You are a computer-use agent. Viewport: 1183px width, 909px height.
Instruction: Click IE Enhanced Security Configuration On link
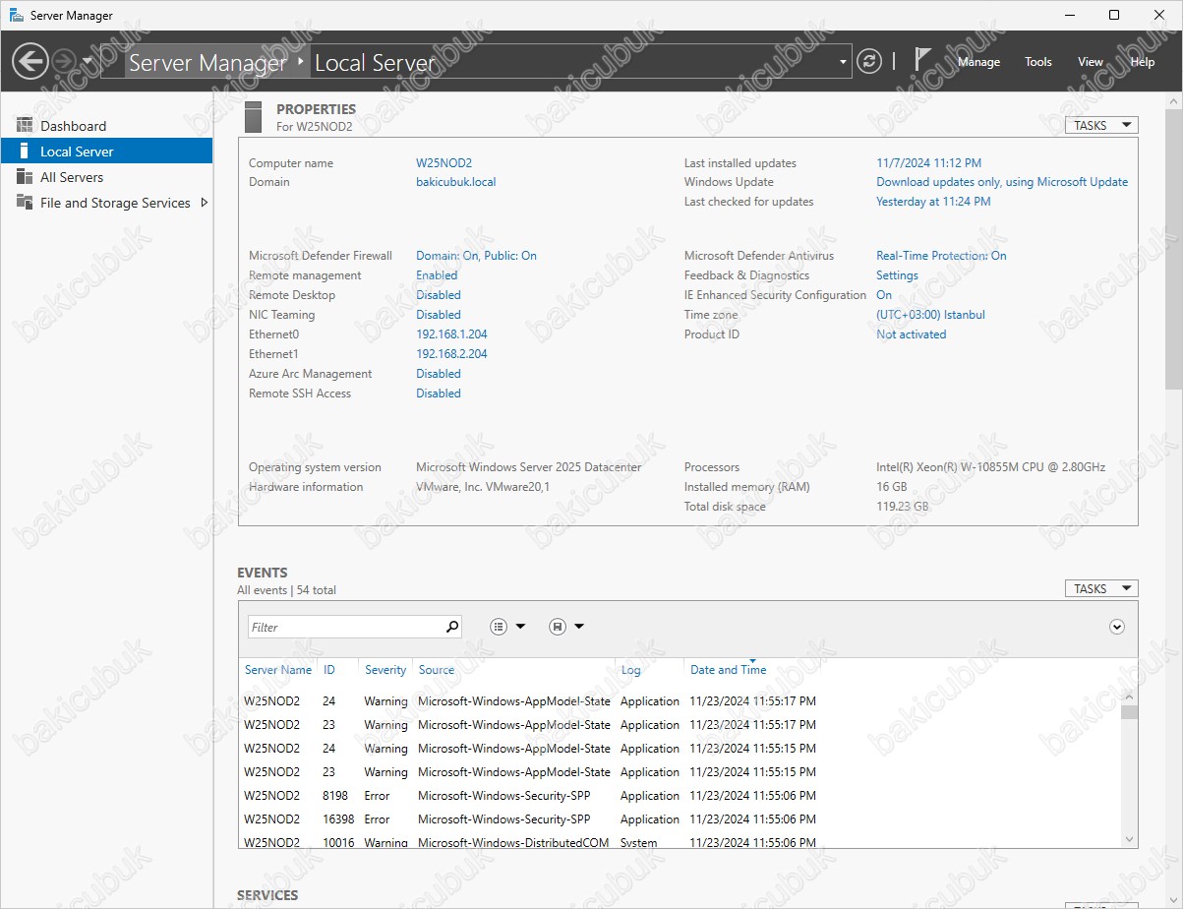(x=884, y=295)
